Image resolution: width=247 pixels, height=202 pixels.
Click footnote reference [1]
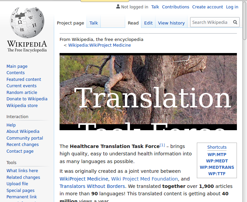pos(162,145)
